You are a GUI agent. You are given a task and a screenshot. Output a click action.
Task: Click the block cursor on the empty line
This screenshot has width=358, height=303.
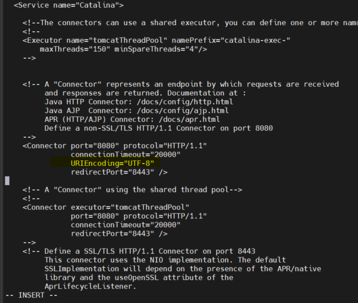[x=7, y=181]
